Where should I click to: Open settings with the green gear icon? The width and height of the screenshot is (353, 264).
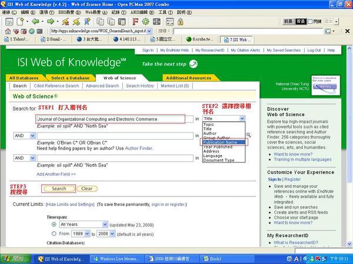pos(146,22)
